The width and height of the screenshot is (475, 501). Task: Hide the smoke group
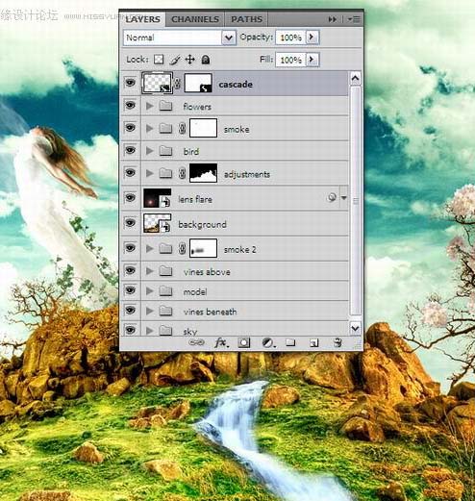tap(130, 128)
